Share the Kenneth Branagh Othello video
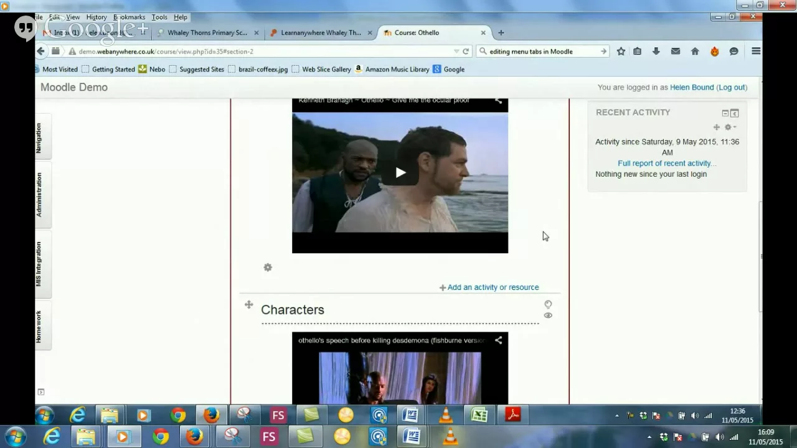797x448 pixels. point(499,101)
